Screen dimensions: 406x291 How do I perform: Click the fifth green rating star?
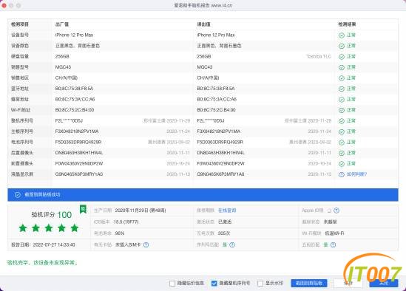coord(75,228)
